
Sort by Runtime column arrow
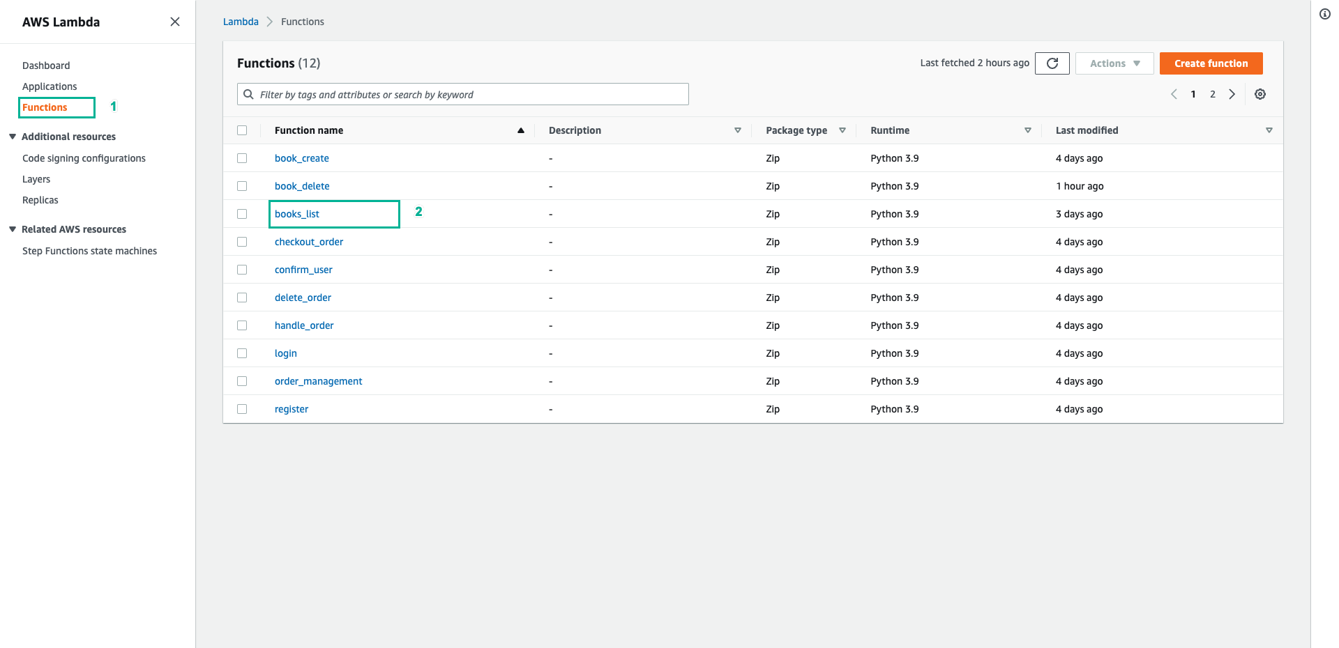point(1028,130)
